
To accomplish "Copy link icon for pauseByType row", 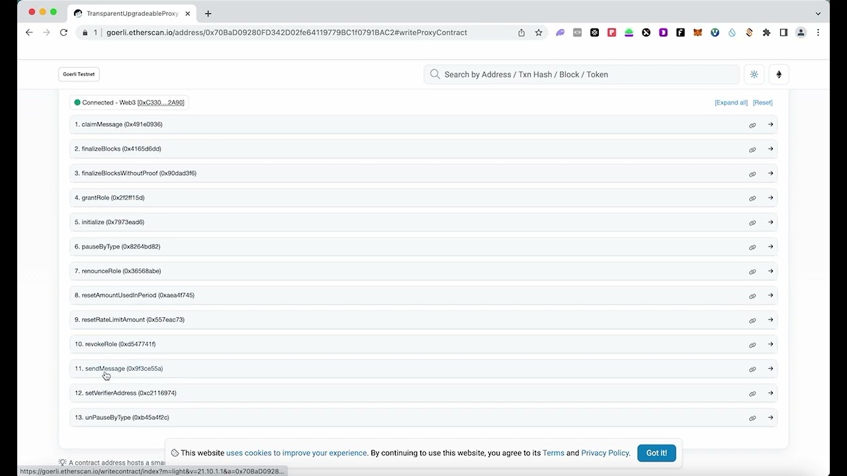I will click(x=752, y=247).
